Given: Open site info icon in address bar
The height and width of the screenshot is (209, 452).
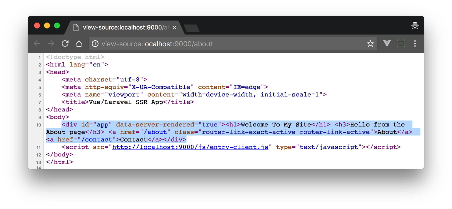Looking at the screenshot, I should (95, 44).
